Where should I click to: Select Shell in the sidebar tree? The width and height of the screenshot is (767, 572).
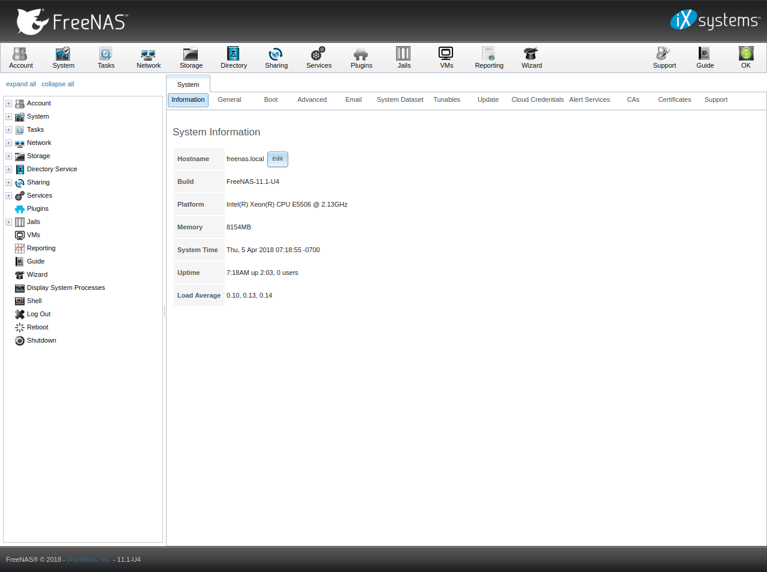(x=34, y=301)
